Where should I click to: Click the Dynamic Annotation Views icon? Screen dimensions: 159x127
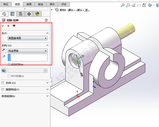[x=144, y=5]
